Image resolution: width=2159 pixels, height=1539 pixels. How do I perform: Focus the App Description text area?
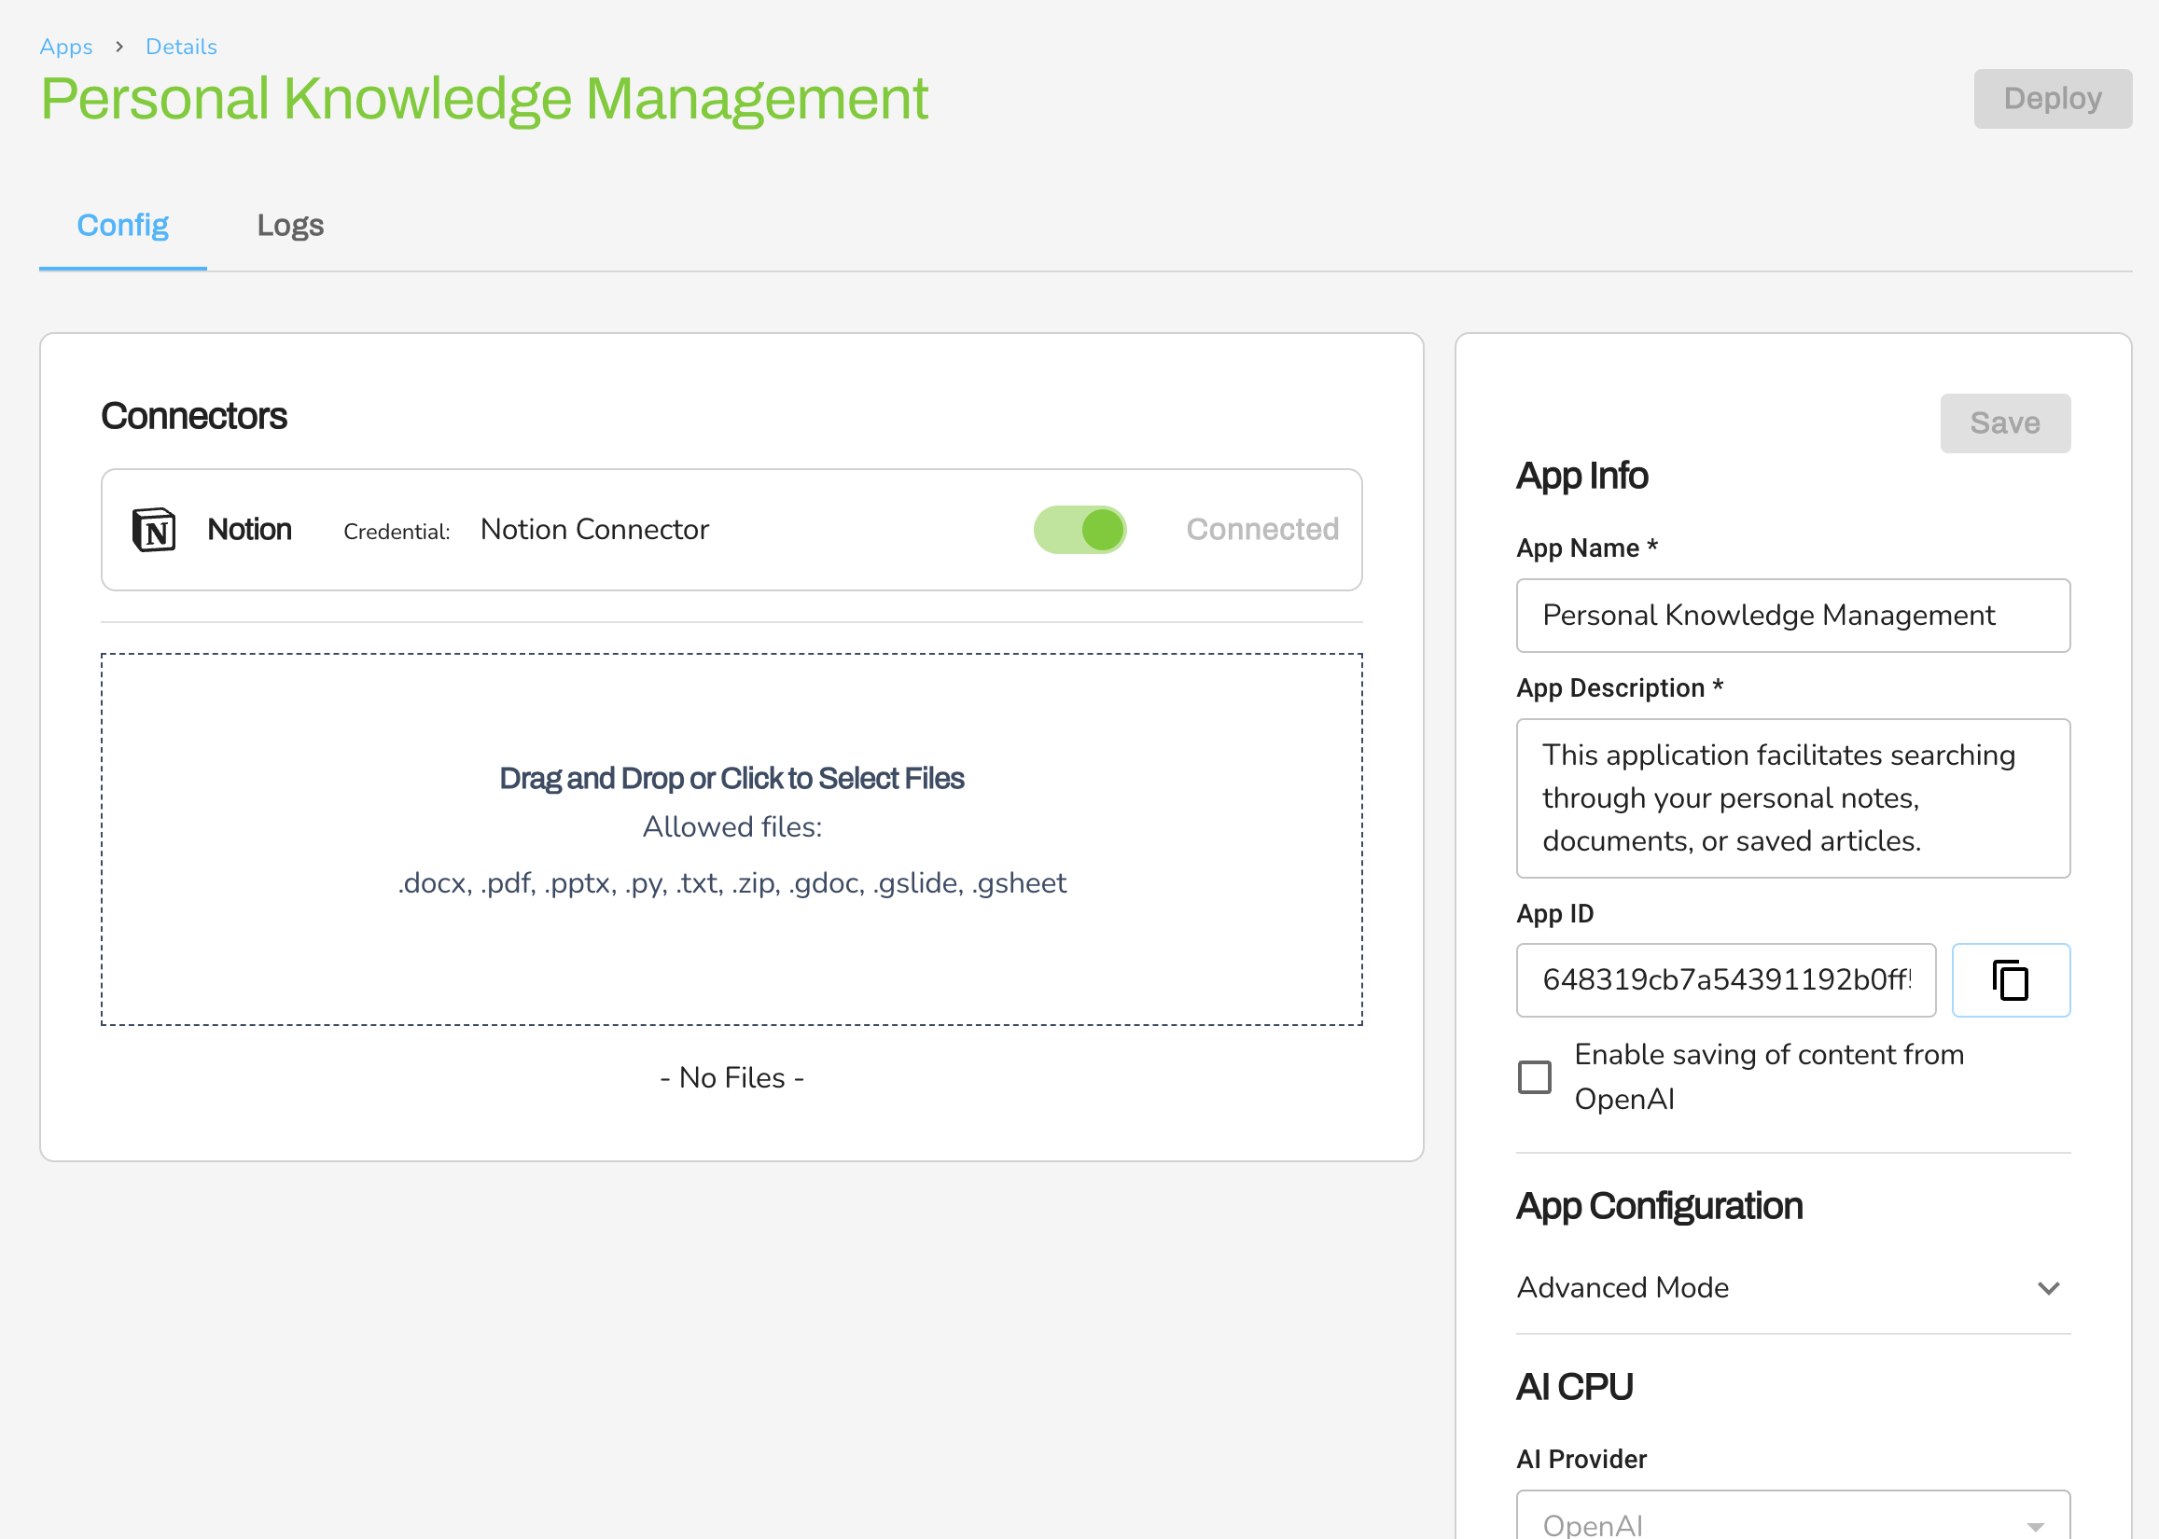click(x=1792, y=797)
